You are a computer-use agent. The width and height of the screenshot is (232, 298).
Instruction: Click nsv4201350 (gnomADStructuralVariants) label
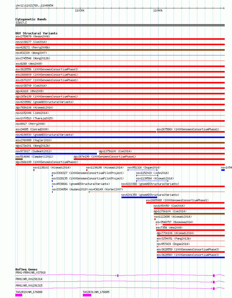point(150,195)
